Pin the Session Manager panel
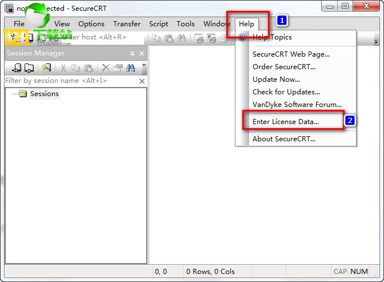384x282 pixels. [132, 53]
